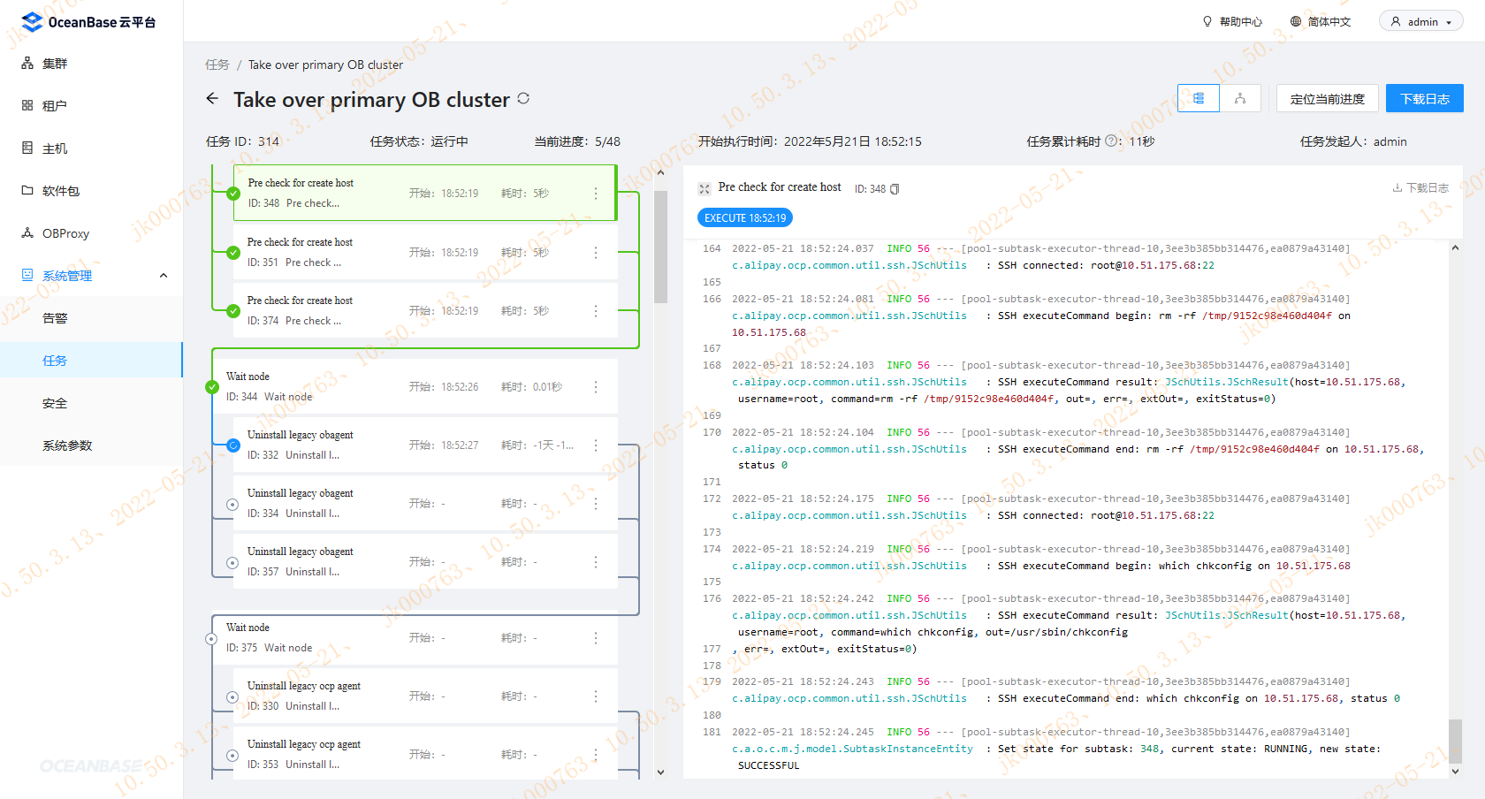Viewport: 1485px width, 799px height.
Task: Select Uninstall legacy ocp agent ID 353
Action: click(424, 754)
